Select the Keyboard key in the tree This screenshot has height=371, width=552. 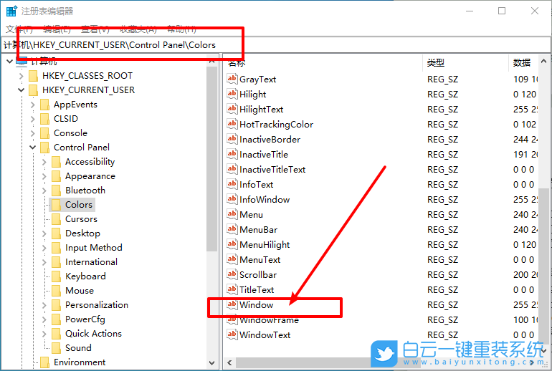click(x=85, y=276)
